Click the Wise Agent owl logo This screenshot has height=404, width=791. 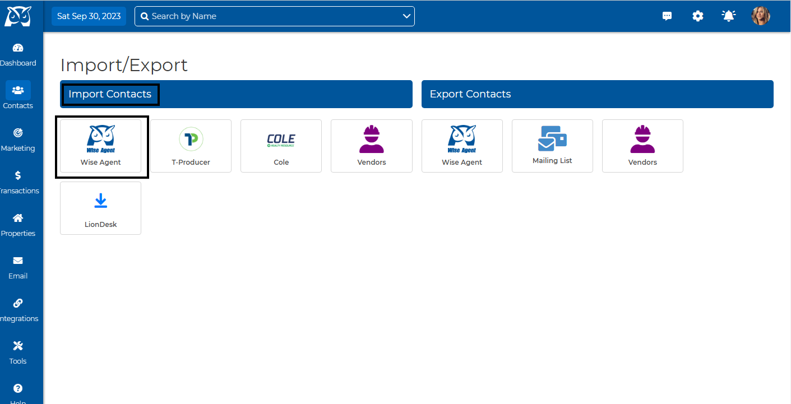18,16
